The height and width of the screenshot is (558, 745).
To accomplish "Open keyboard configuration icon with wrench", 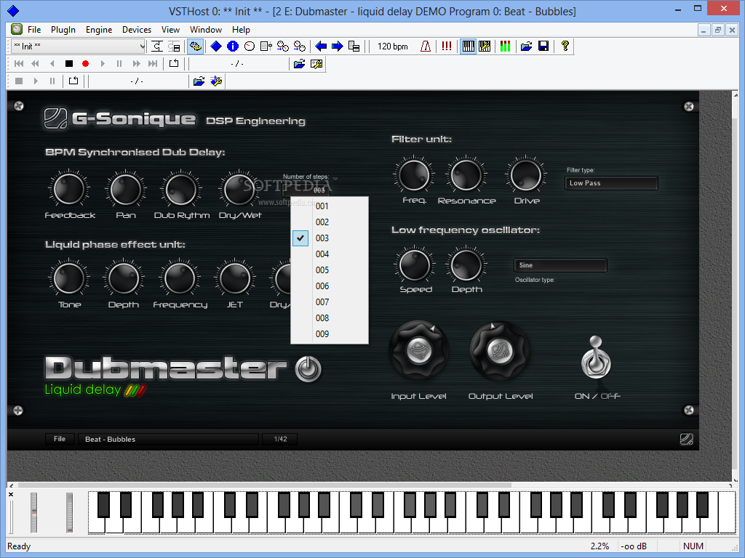I will 485,46.
